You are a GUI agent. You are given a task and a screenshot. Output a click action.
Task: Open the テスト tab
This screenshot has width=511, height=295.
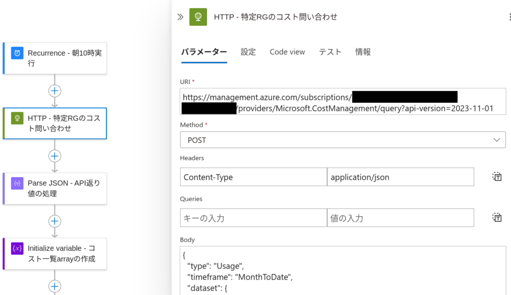coord(330,52)
